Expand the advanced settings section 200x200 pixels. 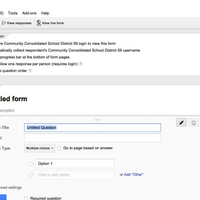tap(11, 188)
